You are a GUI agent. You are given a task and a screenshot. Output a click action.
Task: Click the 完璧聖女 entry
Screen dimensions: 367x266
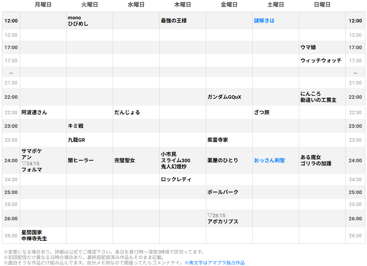point(124,160)
